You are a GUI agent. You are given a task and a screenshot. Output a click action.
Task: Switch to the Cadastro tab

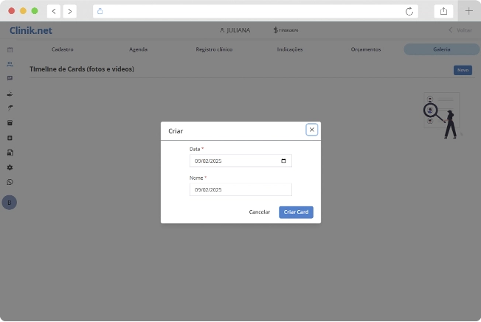63,49
